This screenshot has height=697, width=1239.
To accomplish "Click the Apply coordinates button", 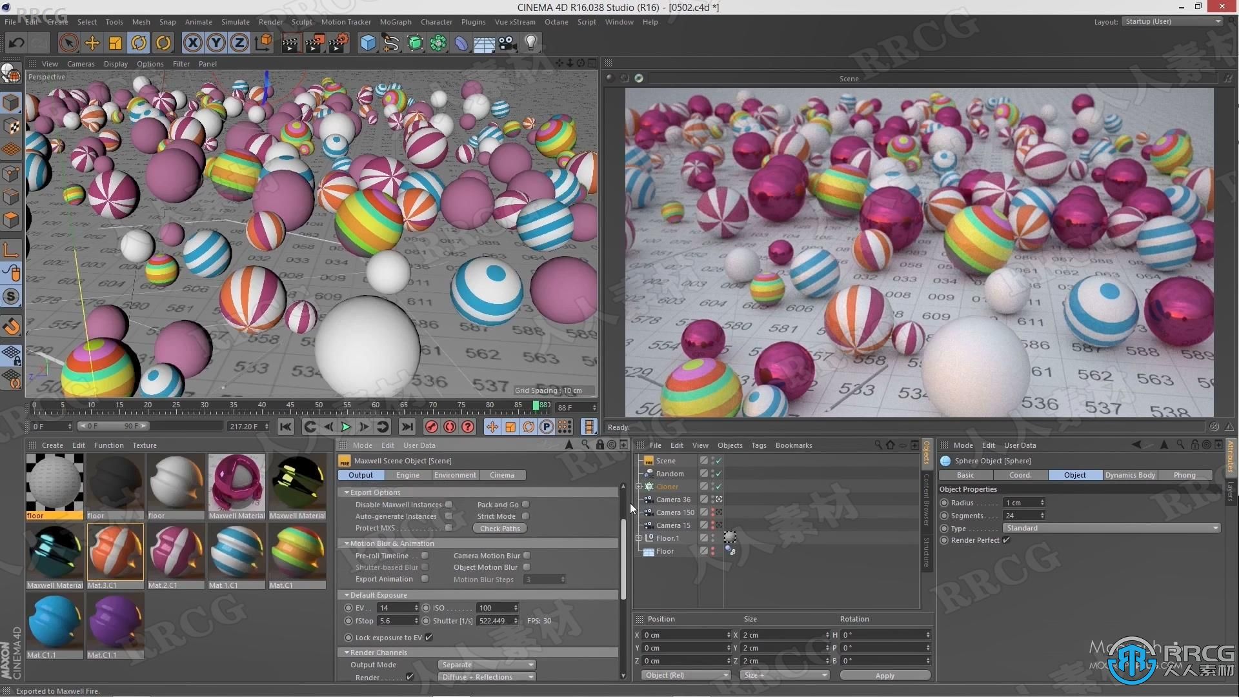I will 885,676.
